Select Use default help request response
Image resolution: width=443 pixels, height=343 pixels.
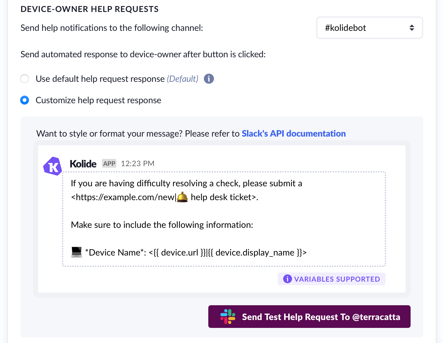(25, 79)
